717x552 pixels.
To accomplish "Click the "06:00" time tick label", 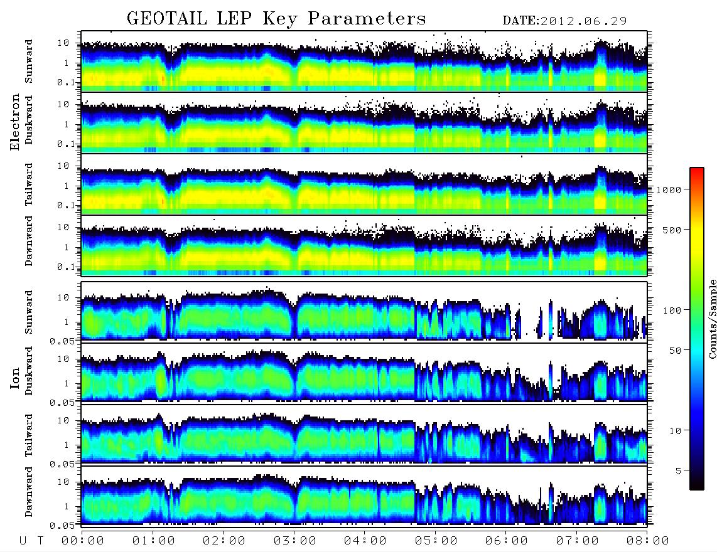I will 506,541.
